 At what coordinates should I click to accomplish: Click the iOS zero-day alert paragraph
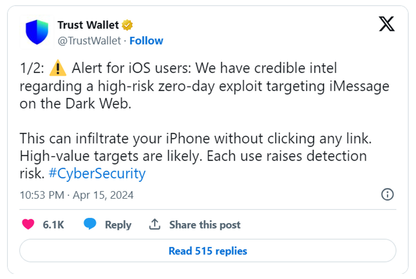click(x=204, y=86)
